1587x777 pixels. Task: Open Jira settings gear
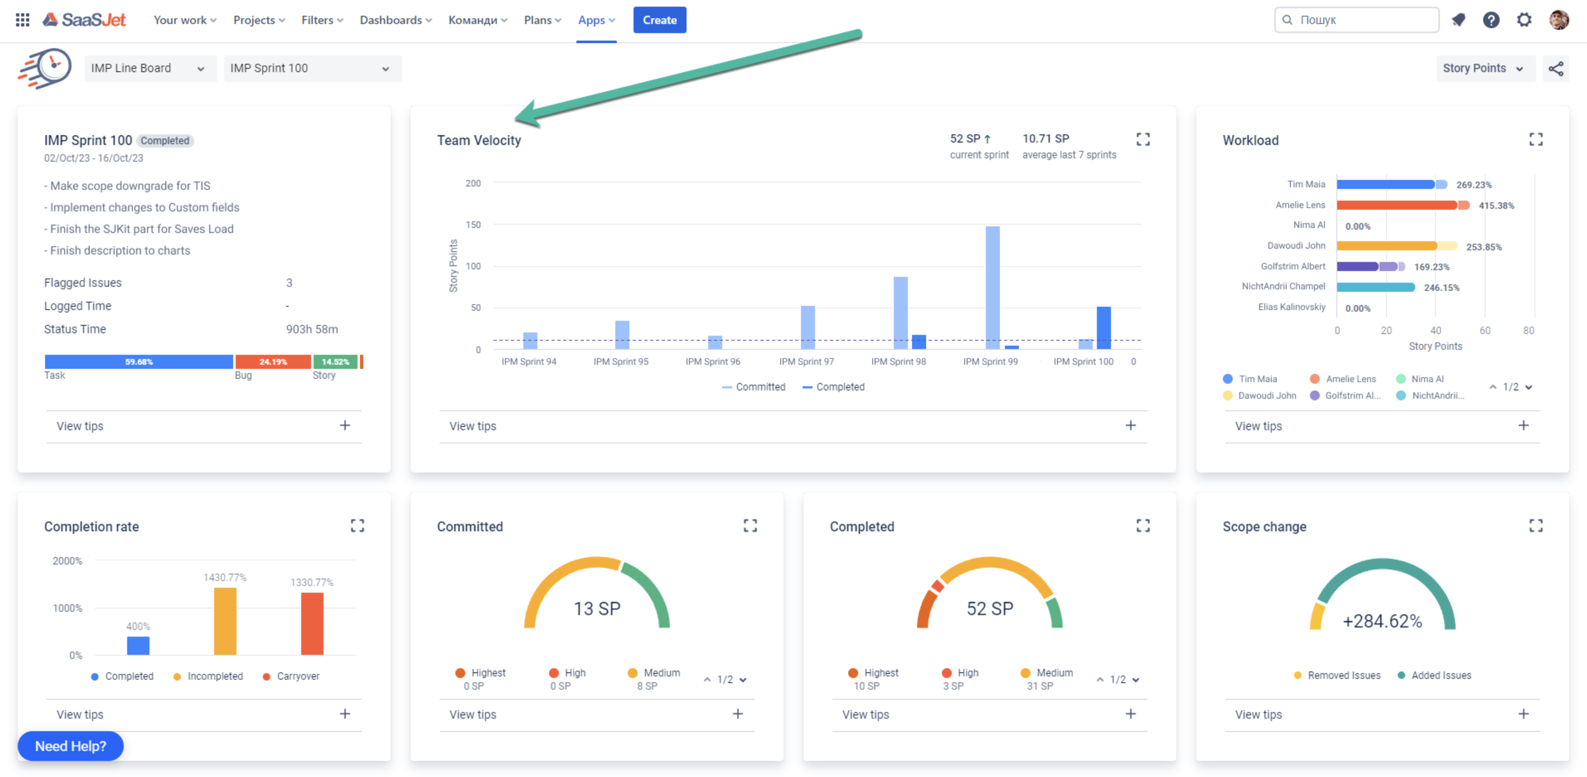point(1524,20)
